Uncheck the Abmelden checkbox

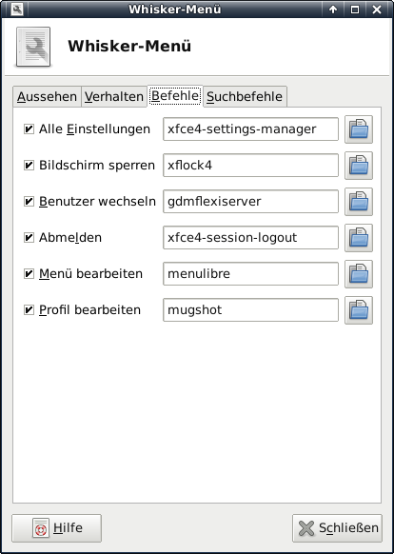click(29, 237)
